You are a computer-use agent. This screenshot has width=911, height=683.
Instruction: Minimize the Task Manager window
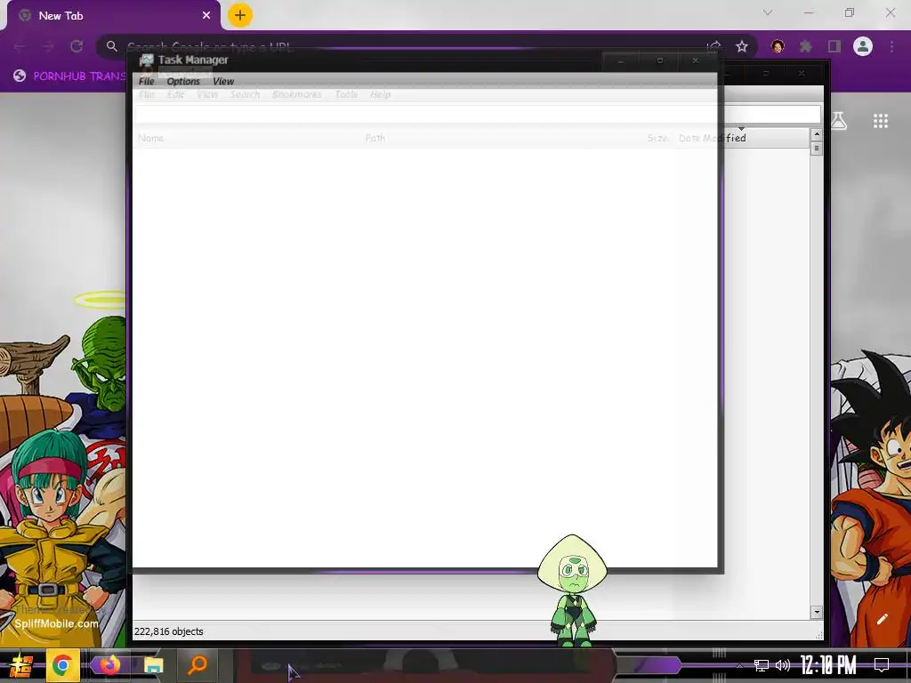click(620, 60)
